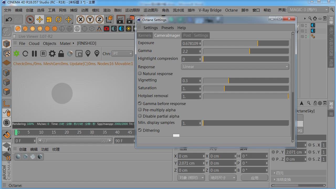Click the Saturation slider bar
This screenshot has height=189, width=336.
[x=246, y=88]
